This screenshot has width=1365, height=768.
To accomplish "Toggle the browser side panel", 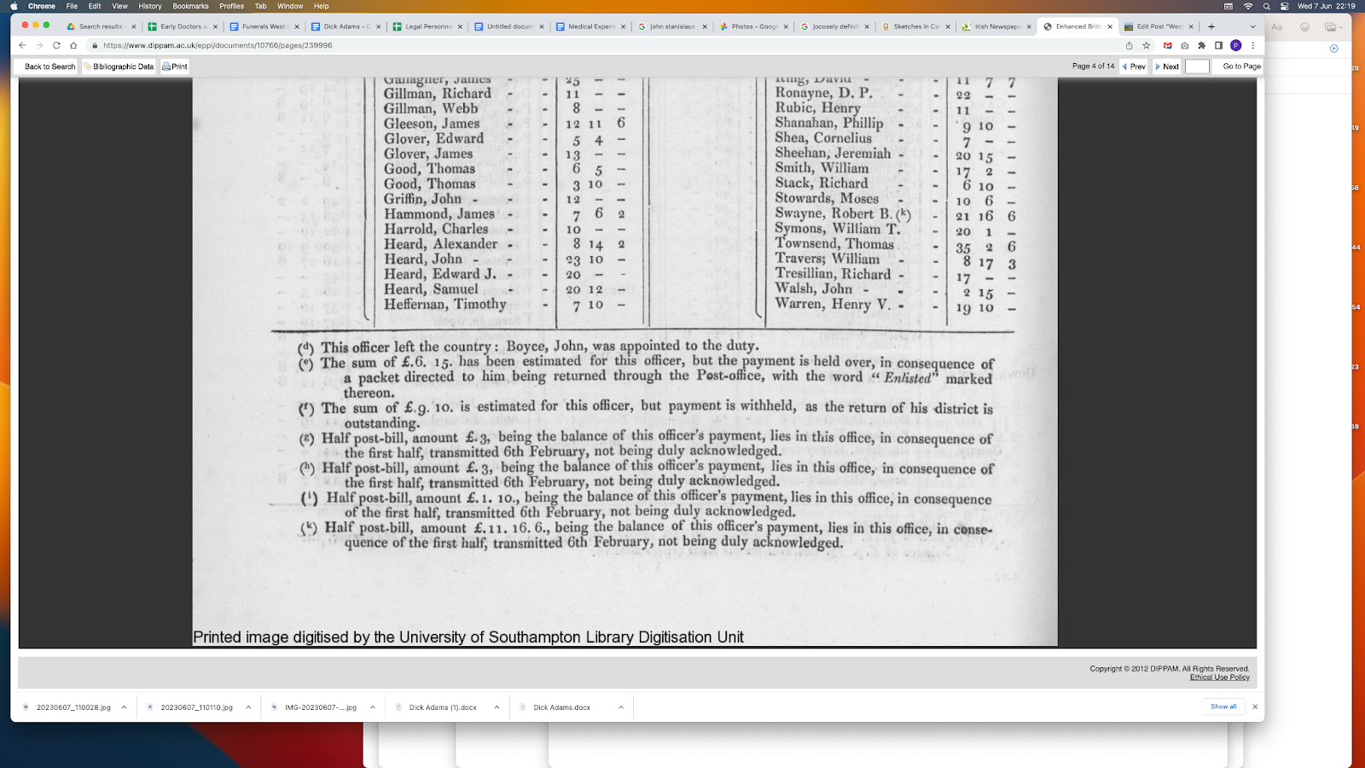I will (x=1218, y=45).
